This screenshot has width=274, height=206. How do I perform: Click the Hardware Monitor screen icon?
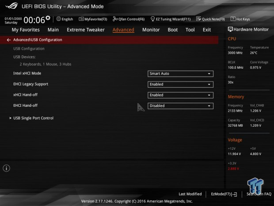(230, 29)
